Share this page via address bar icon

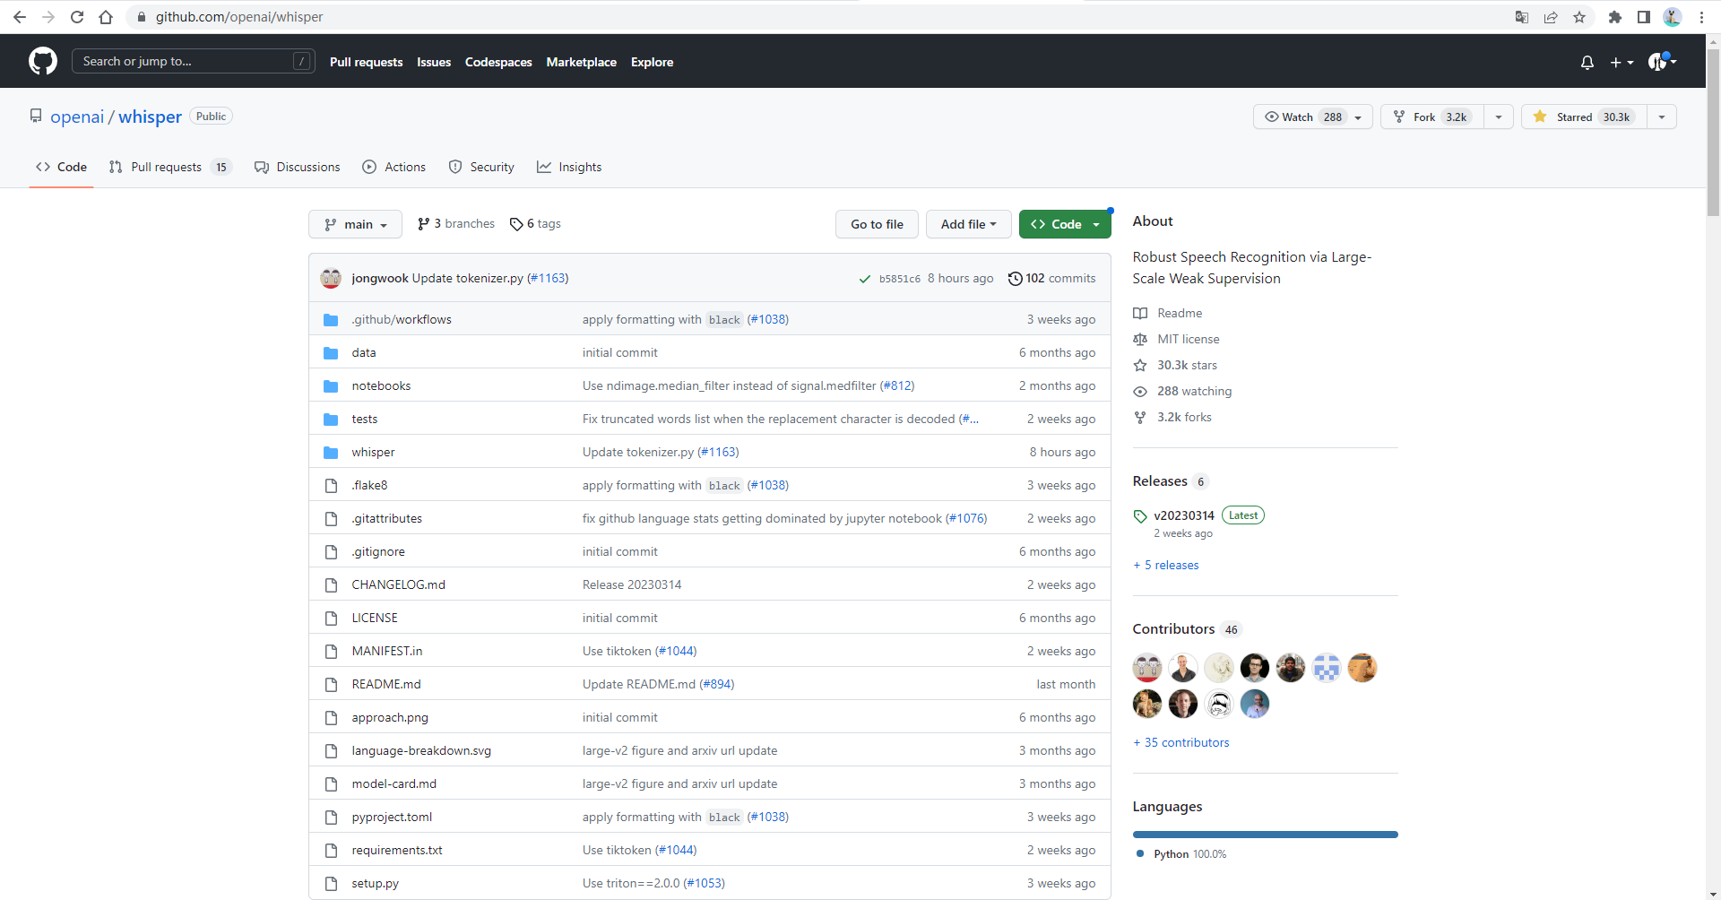[1551, 17]
